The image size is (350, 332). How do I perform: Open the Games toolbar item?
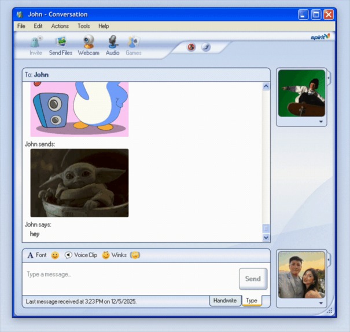134,46
